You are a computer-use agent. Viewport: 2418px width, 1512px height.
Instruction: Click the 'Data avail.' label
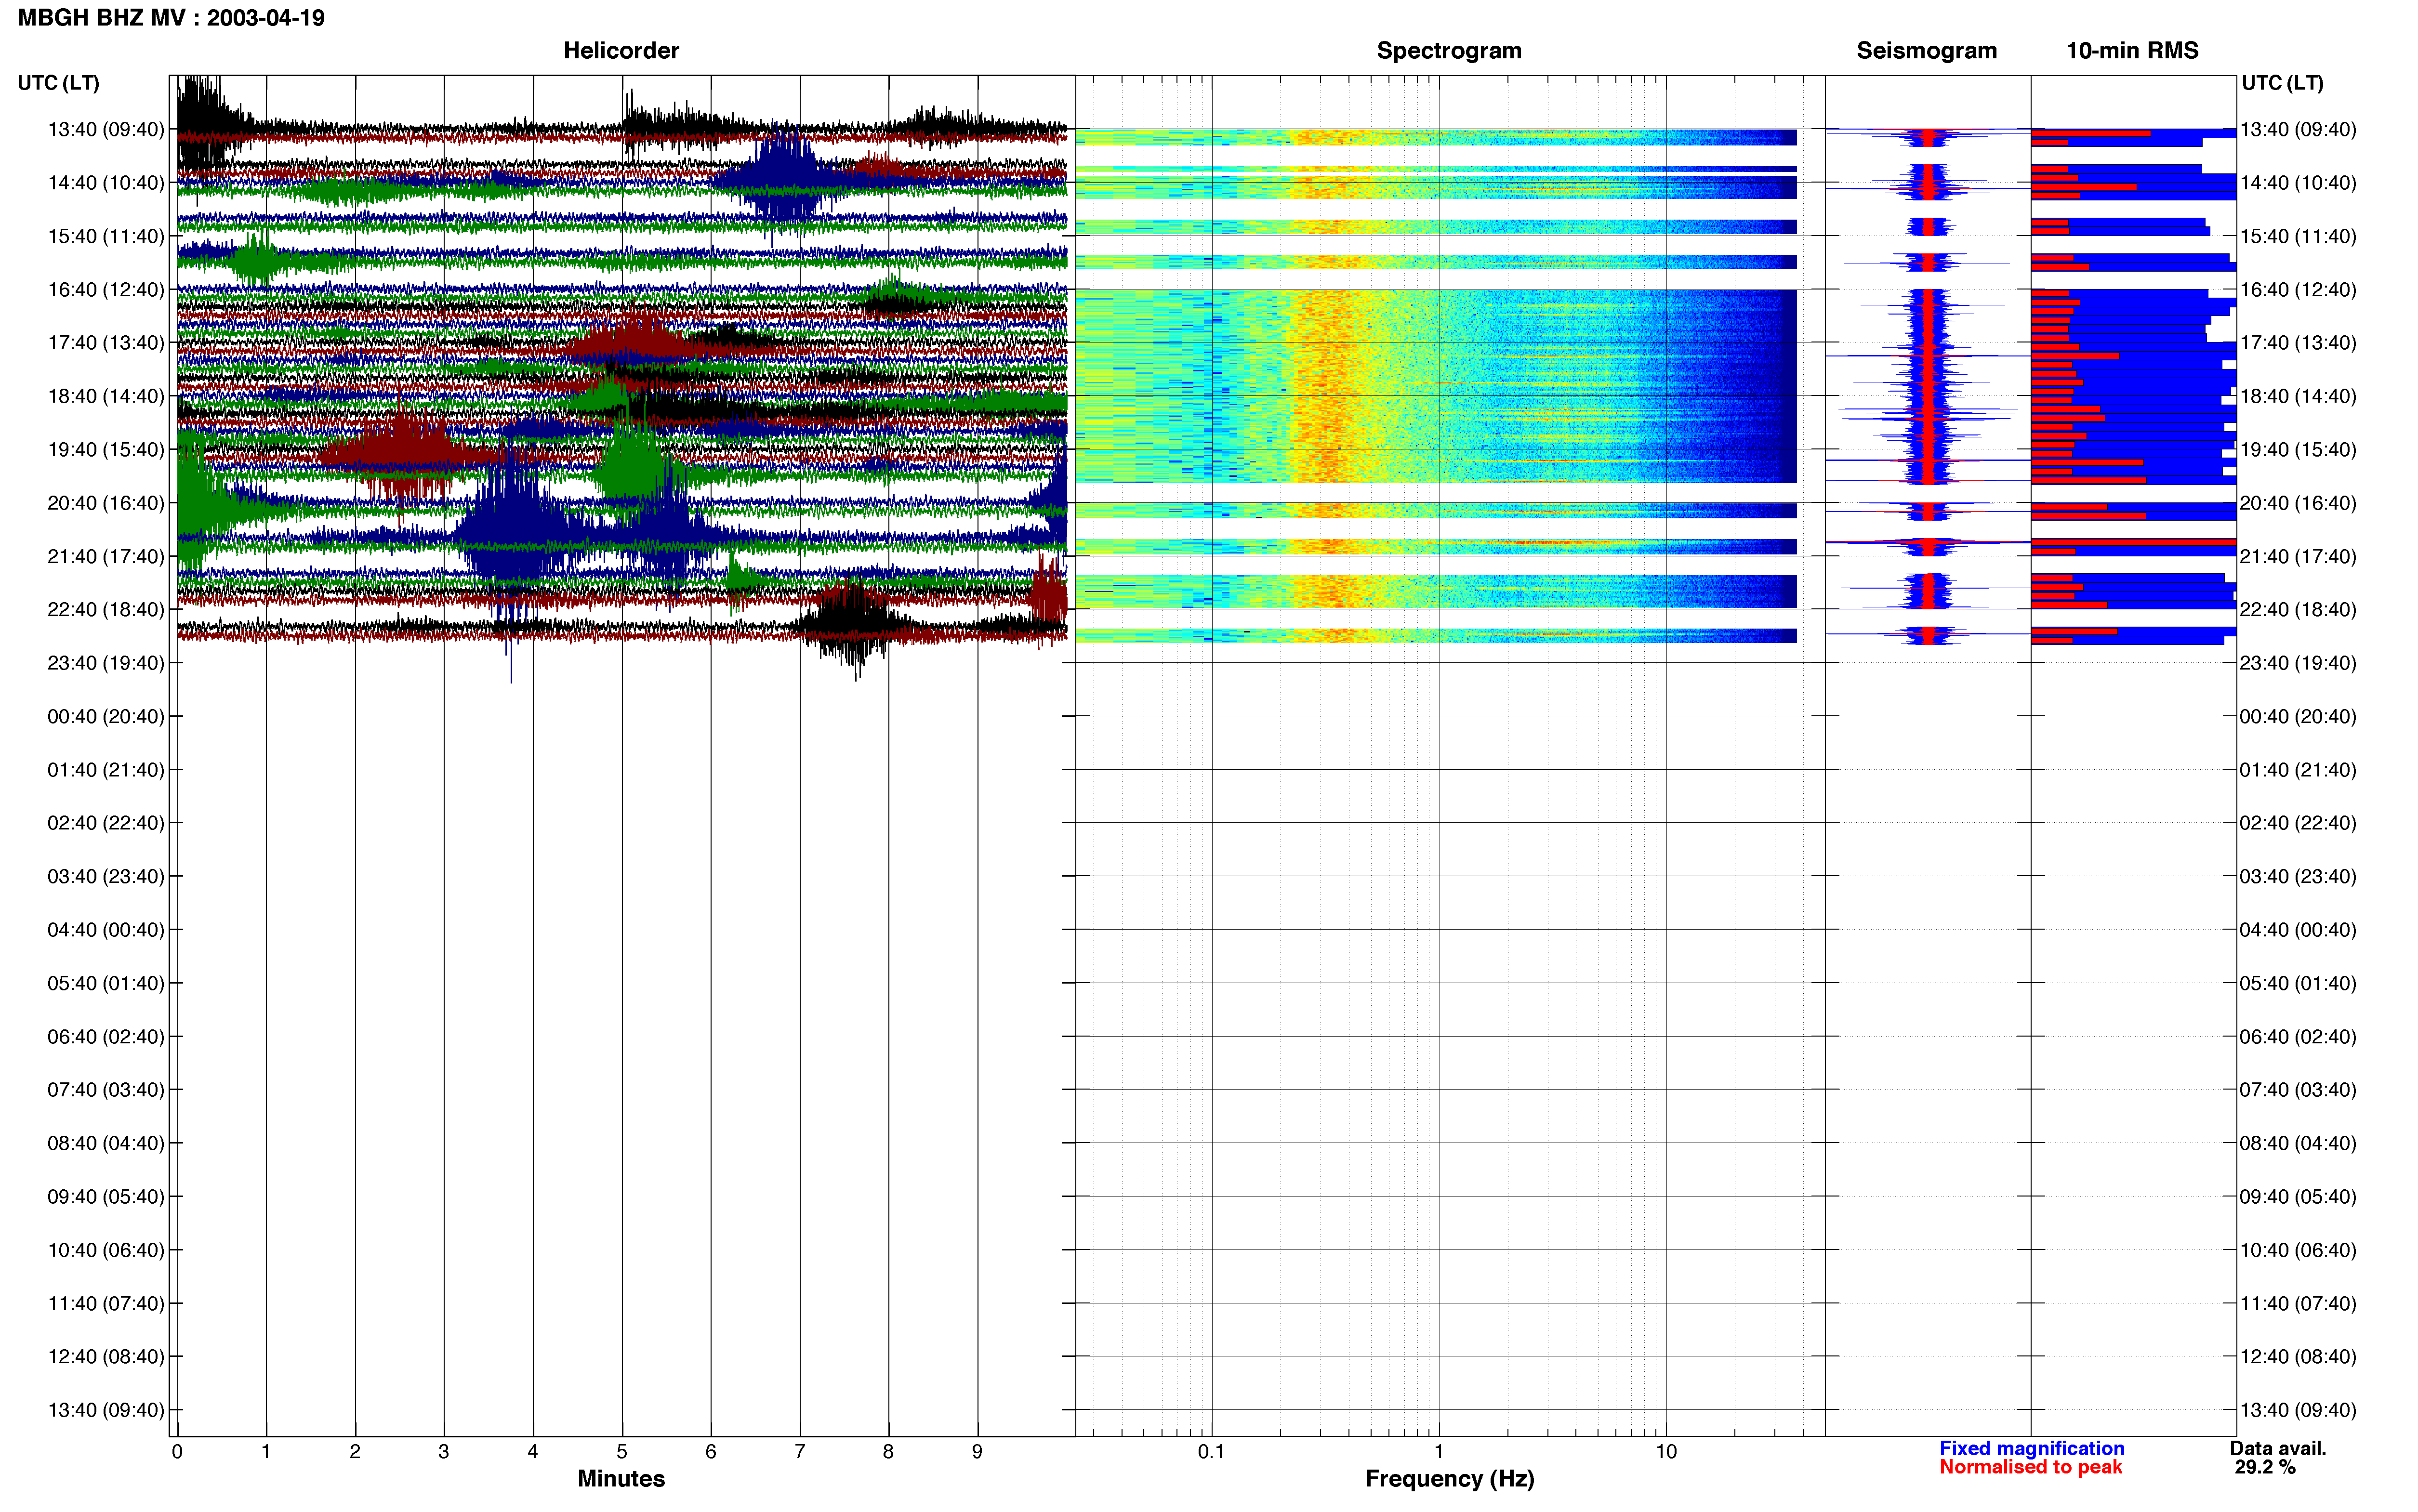(2278, 1448)
